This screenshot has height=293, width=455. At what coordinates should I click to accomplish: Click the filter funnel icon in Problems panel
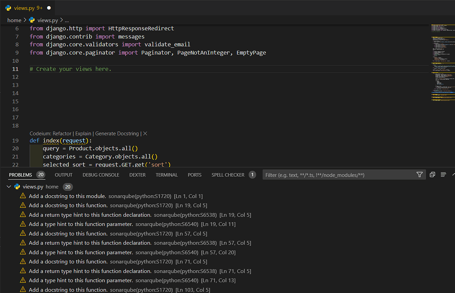click(419, 174)
